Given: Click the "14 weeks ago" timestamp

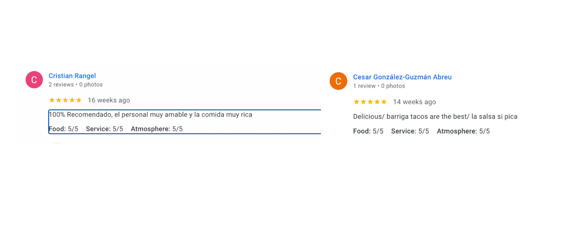Looking at the screenshot, I should tap(414, 102).
